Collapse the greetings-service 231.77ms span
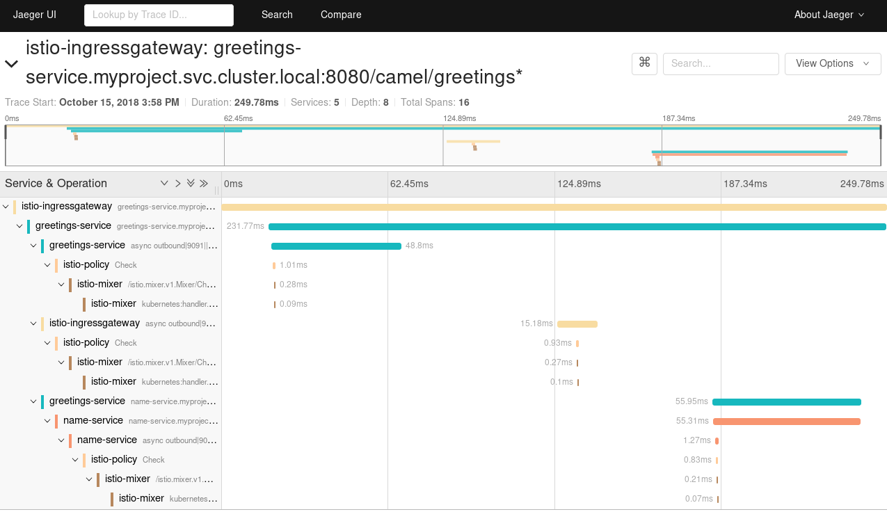The height and width of the screenshot is (512, 887). click(x=19, y=226)
